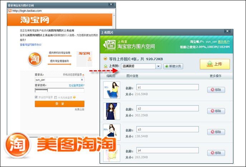Edit the name field containing a3
The image size is (246, 167).
tap(167, 129)
